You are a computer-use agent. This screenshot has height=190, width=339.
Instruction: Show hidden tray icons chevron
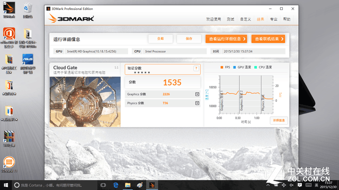268,185
